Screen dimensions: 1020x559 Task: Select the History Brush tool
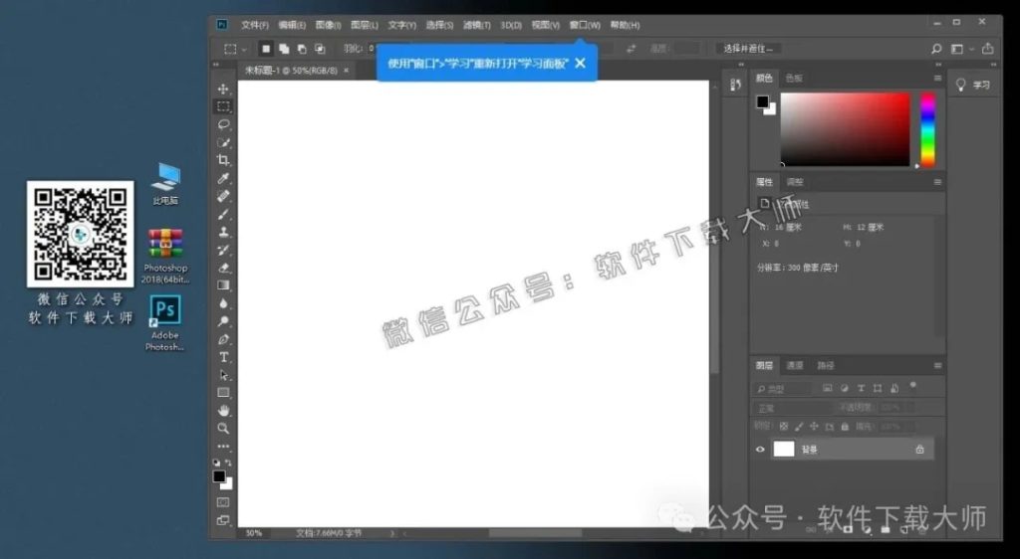(223, 250)
